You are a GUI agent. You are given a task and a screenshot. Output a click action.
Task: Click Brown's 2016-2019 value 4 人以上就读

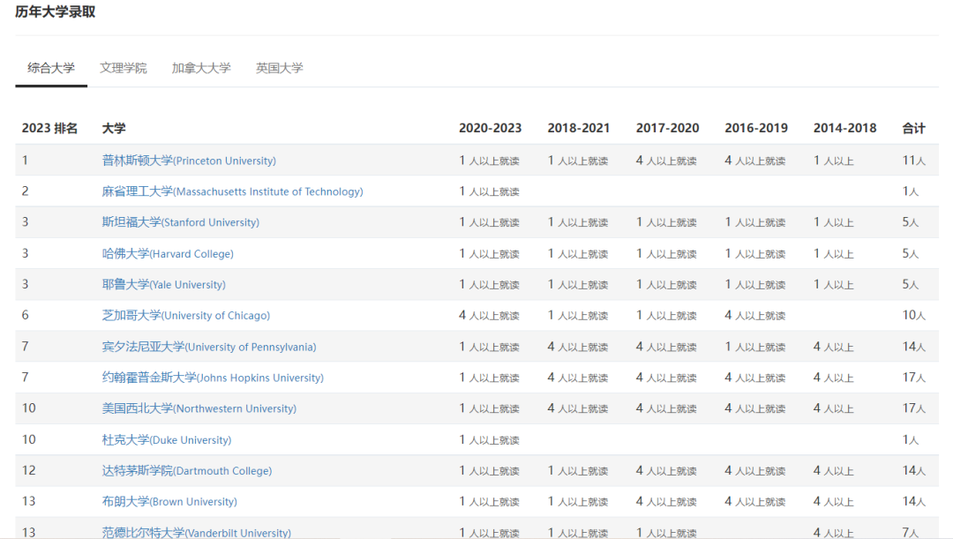(x=755, y=501)
